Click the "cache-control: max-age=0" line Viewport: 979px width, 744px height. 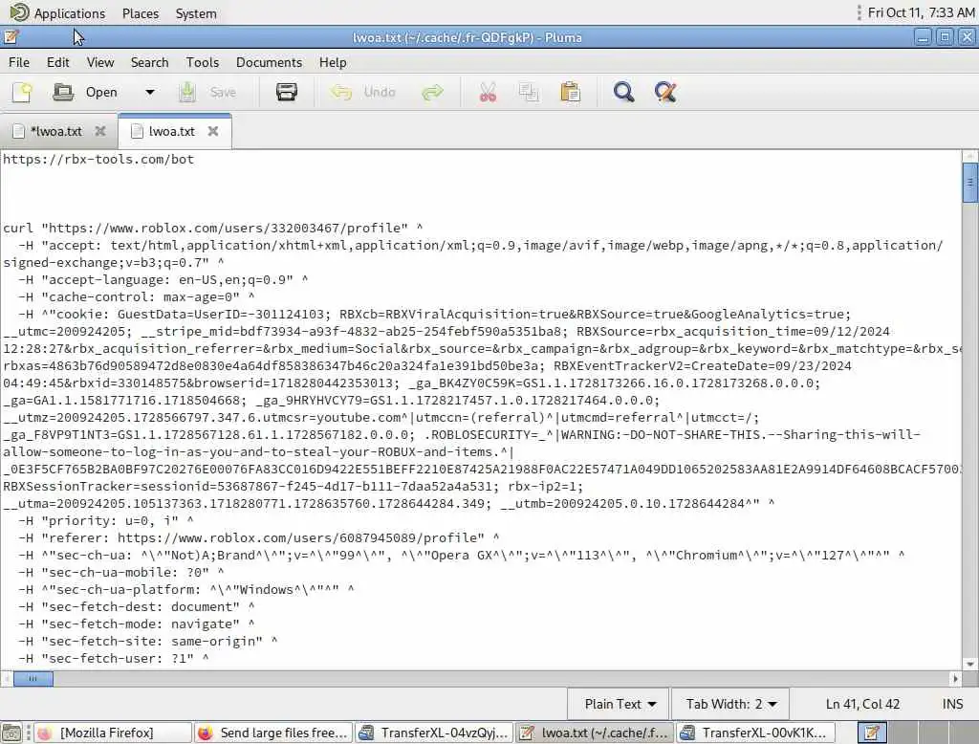[x=136, y=296]
